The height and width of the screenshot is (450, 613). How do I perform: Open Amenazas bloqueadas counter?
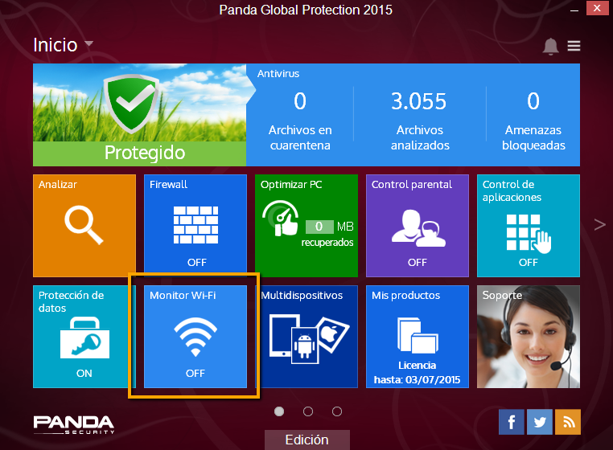(533, 121)
